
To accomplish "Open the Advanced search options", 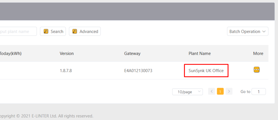I will coord(85,31).
